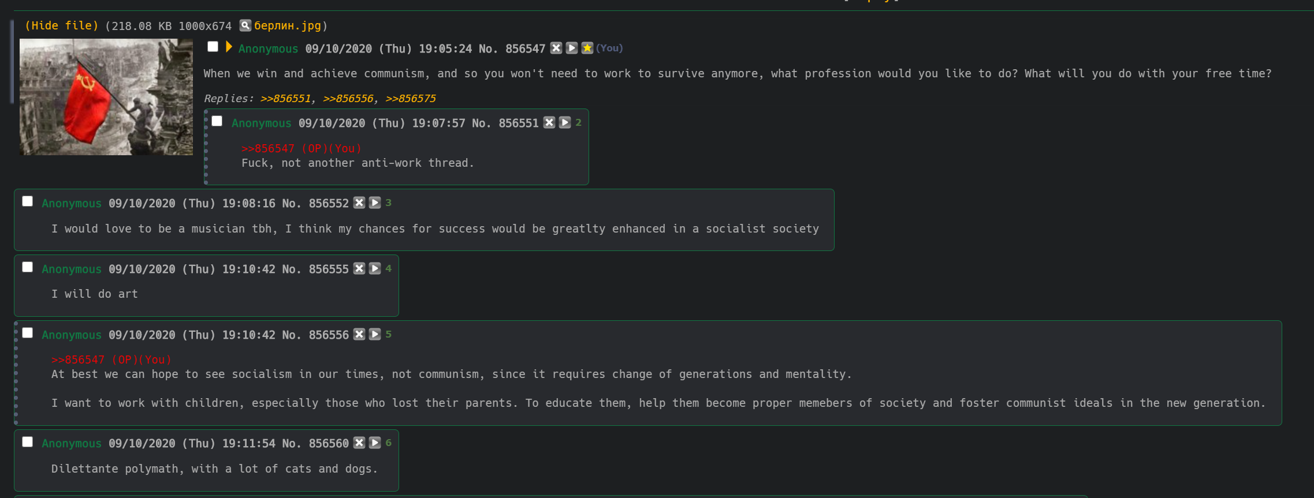Click the >>856547 quote link in post 856551

pos(268,148)
